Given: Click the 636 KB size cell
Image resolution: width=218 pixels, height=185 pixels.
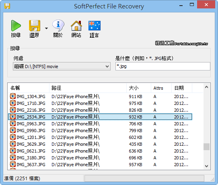Looking at the screenshot, I should click(136, 151).
